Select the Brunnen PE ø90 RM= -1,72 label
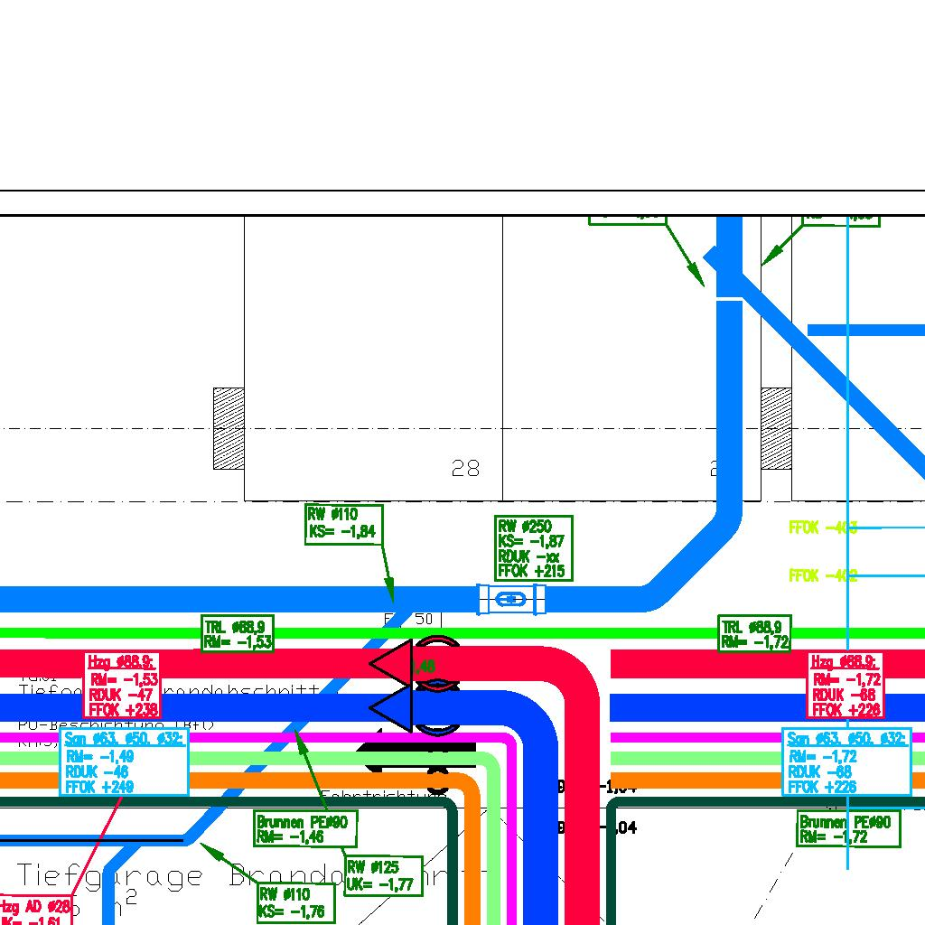 [x=848, y=829]
